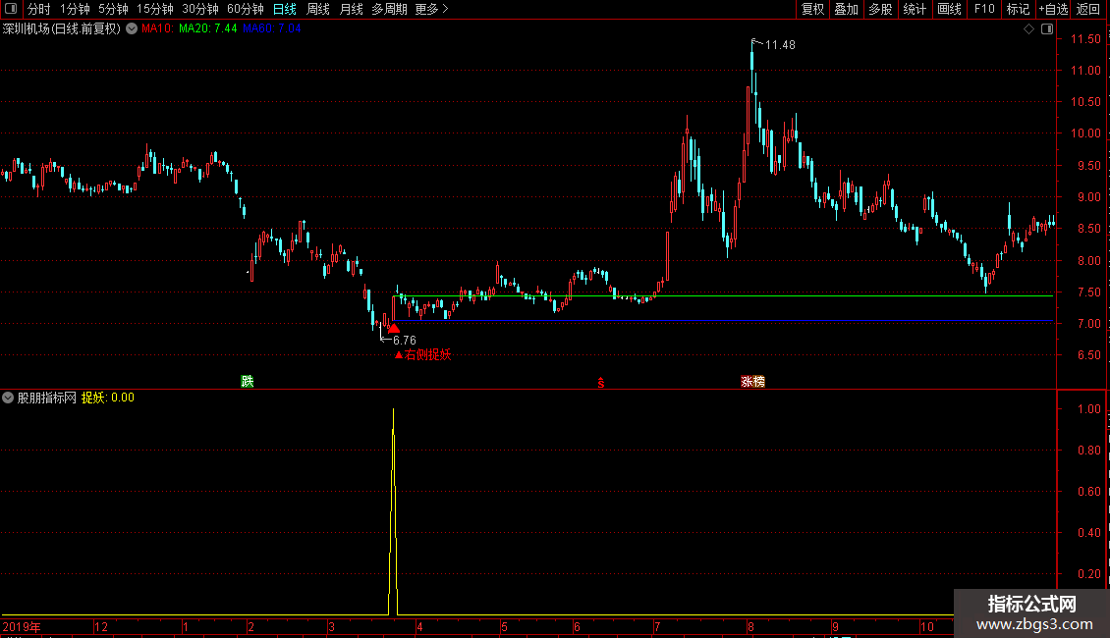Image resolution: width=1110 pixels, height=638 pixels.
Task: Click 返回 to go back
Action: tap(1088, 9)
